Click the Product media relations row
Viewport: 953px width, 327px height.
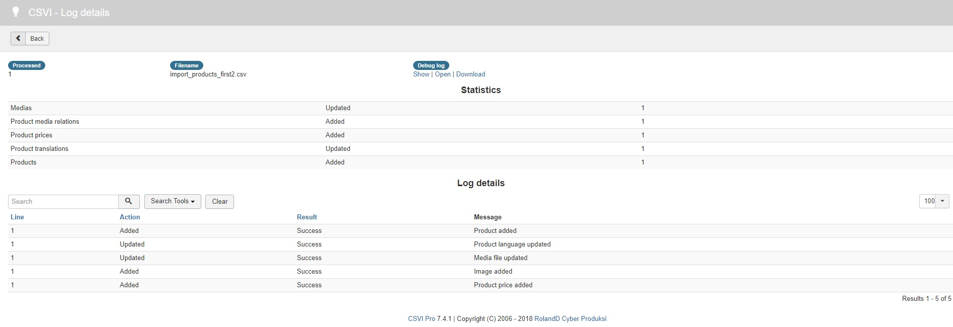tap(481, 121)
